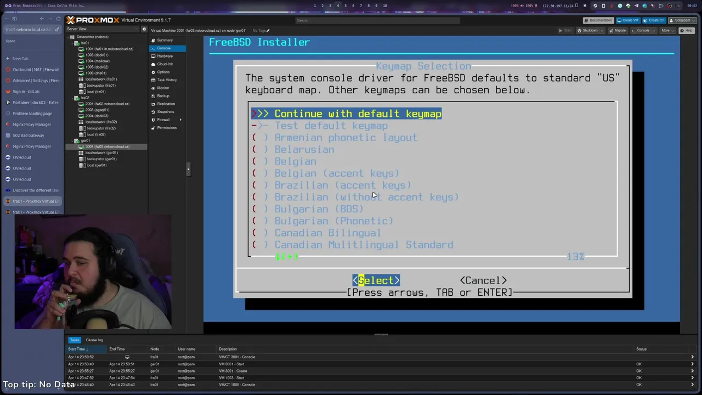Screen dimensions: 702x395
Task: Select the Belarusian keymap radio
Action: (x=261, y=150)
